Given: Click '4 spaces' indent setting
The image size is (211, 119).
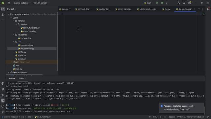Looking at the screenshot, I should [x=171, y=117].
